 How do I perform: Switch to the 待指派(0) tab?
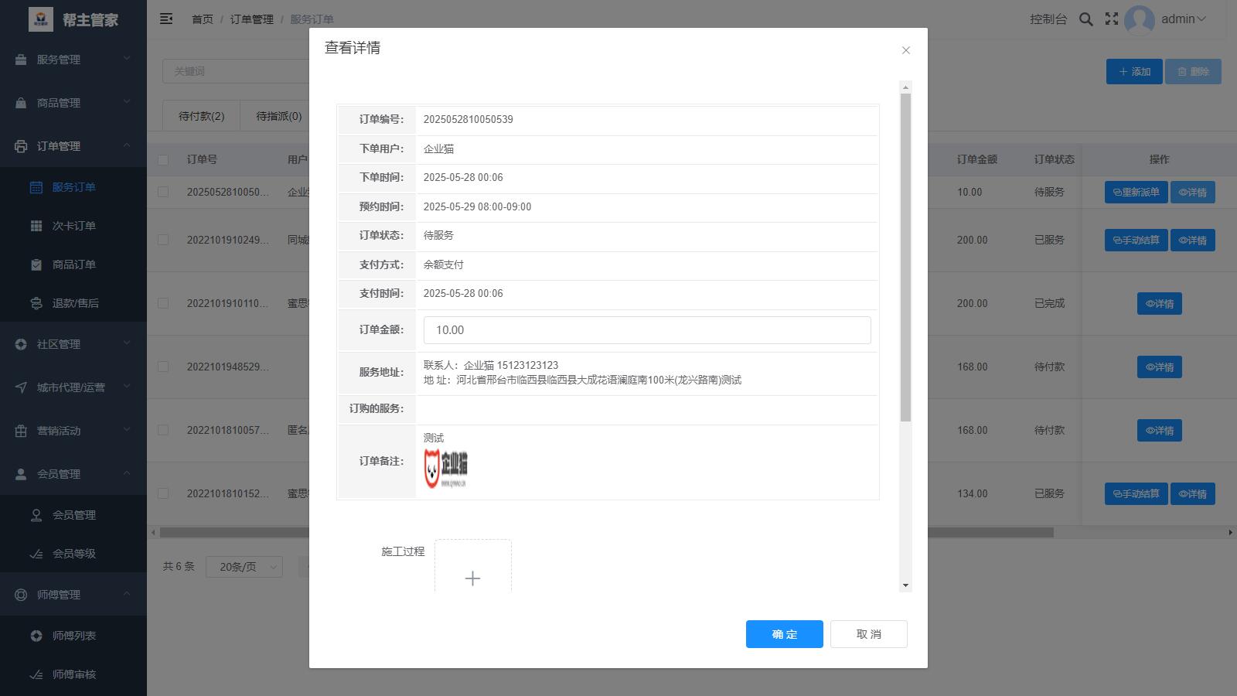coord(279,116)
